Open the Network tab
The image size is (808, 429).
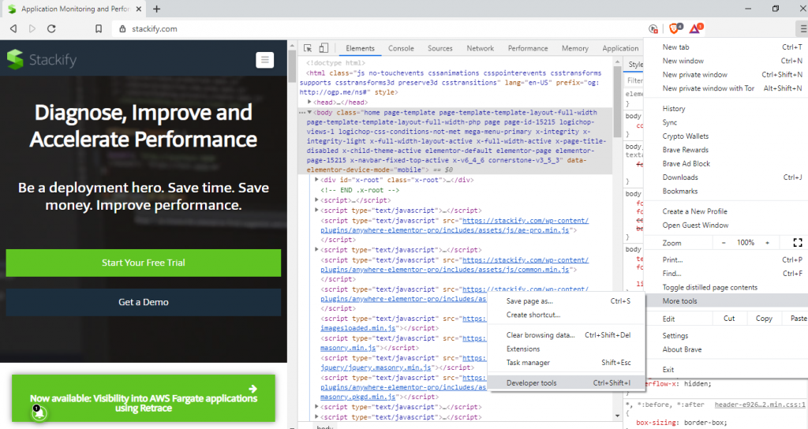click(x=481, y=48)
